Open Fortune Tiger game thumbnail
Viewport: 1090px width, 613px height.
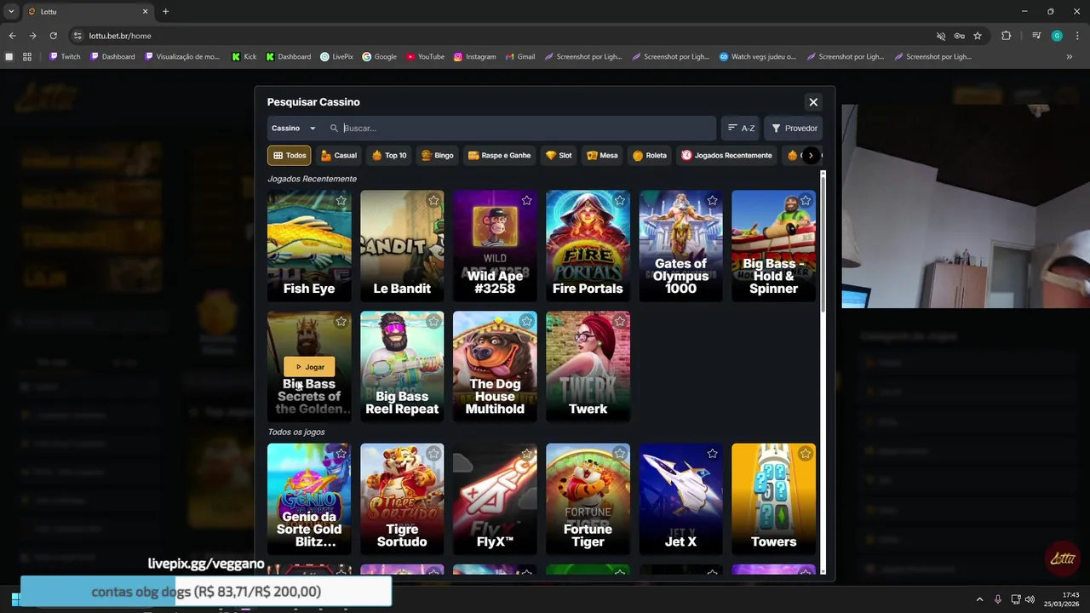[x=588, y=500]
